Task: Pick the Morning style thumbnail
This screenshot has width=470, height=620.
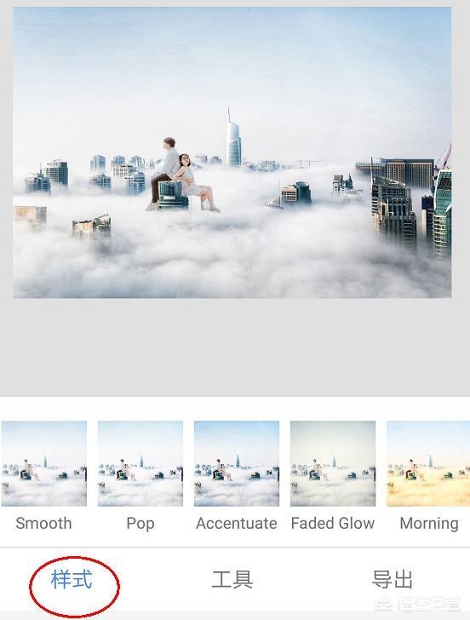Action: coord(428,463)
